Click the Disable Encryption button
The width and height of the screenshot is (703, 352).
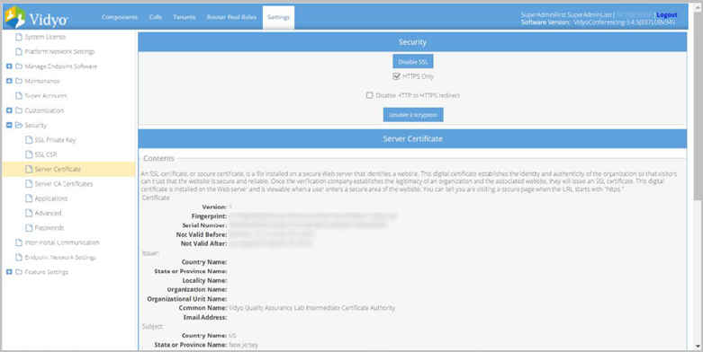pos(413,115)
